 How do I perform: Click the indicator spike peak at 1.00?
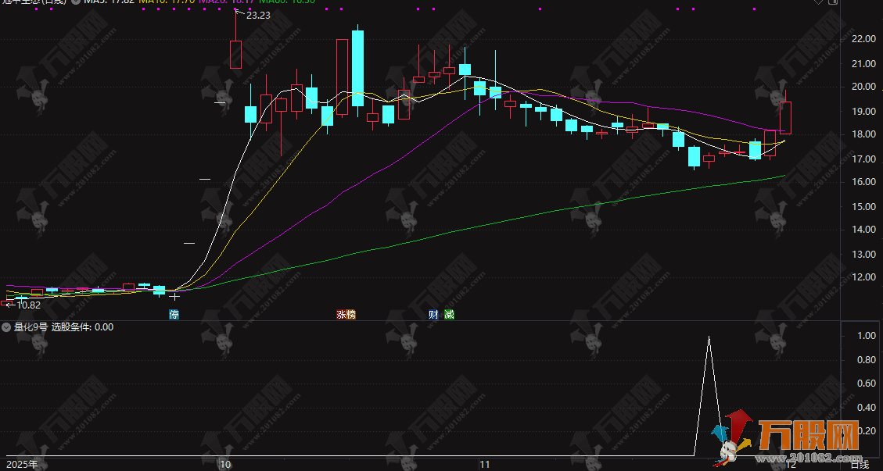(709, 337)
